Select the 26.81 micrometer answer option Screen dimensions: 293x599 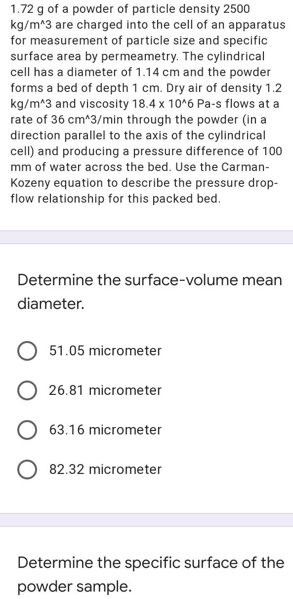[x=27, y=390]
